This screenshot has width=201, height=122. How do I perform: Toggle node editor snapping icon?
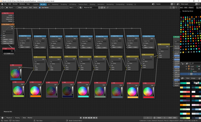(x=174, y=8)
